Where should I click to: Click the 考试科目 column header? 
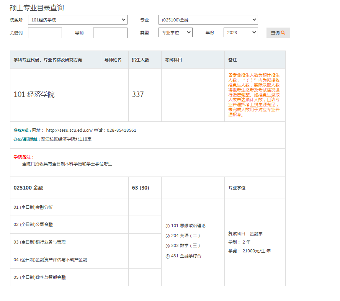[x=173, y=60]
